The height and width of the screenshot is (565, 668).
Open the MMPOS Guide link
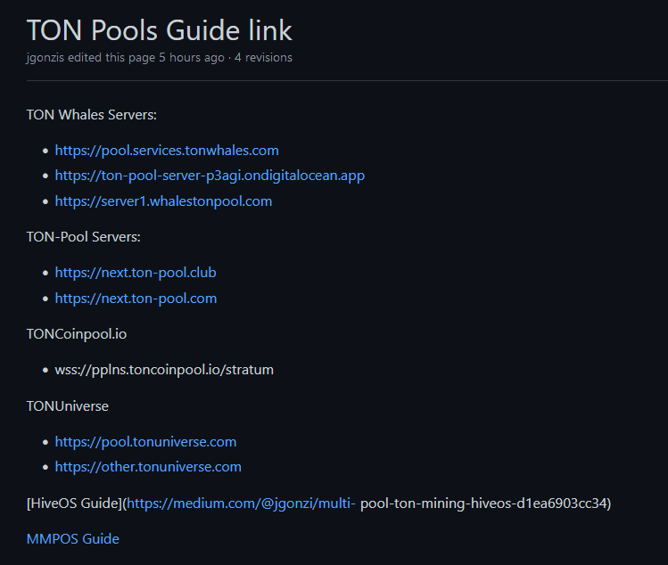(73, 539)
